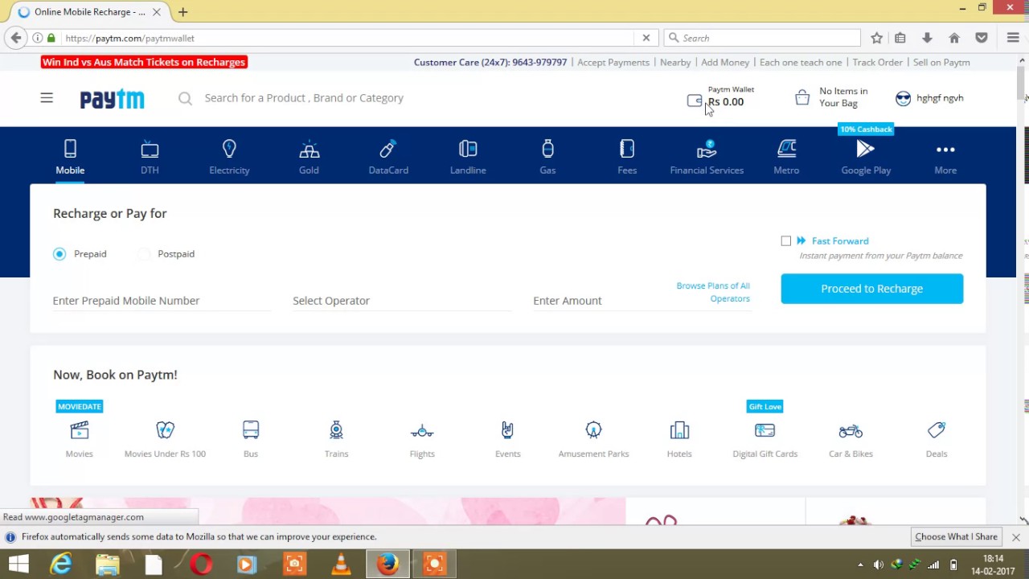Open the Each one teach one link

tap(801, 62)
